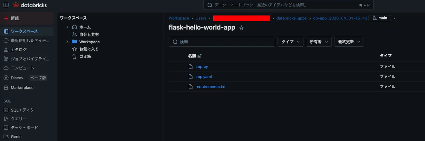Open the タイプ filter dropdown

click(290, 42)
